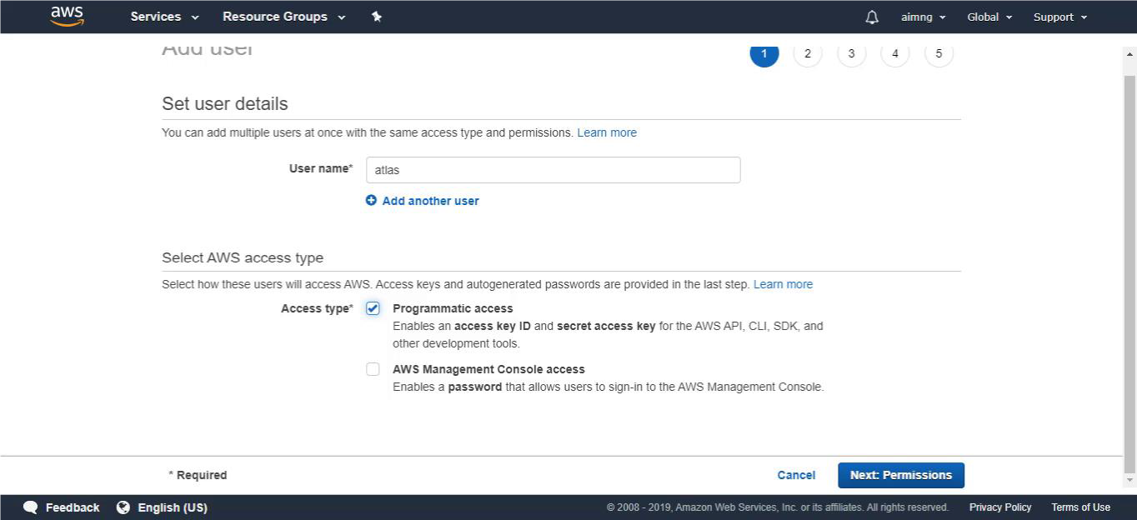Image resolution: width=1137 pixels, height=520 pixels.
Task: Click the Feedback speech bubble icon
Action: [x=31, y=507]
